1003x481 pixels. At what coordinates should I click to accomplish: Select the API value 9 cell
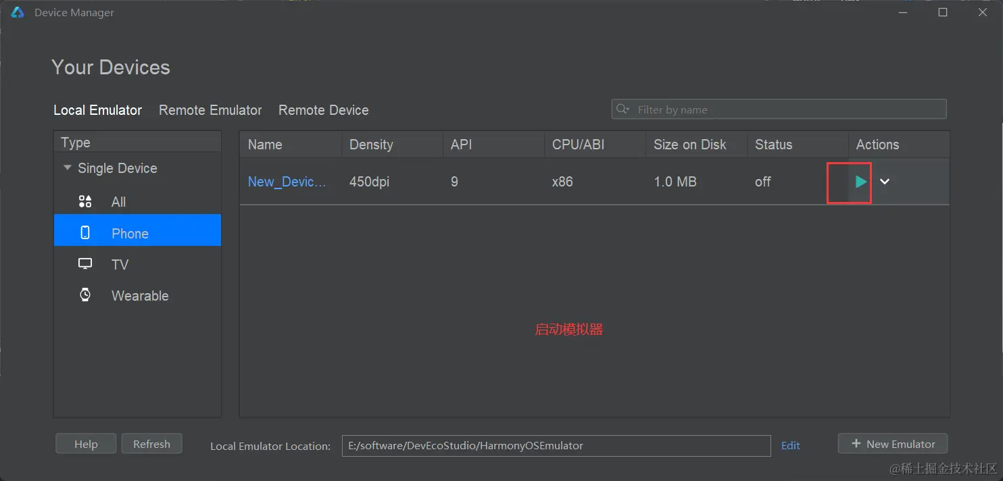[454, 182]
